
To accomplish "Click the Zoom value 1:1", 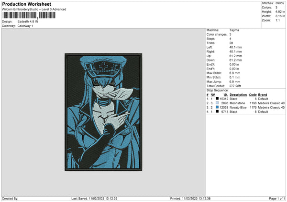I will [x=277, y=20].
